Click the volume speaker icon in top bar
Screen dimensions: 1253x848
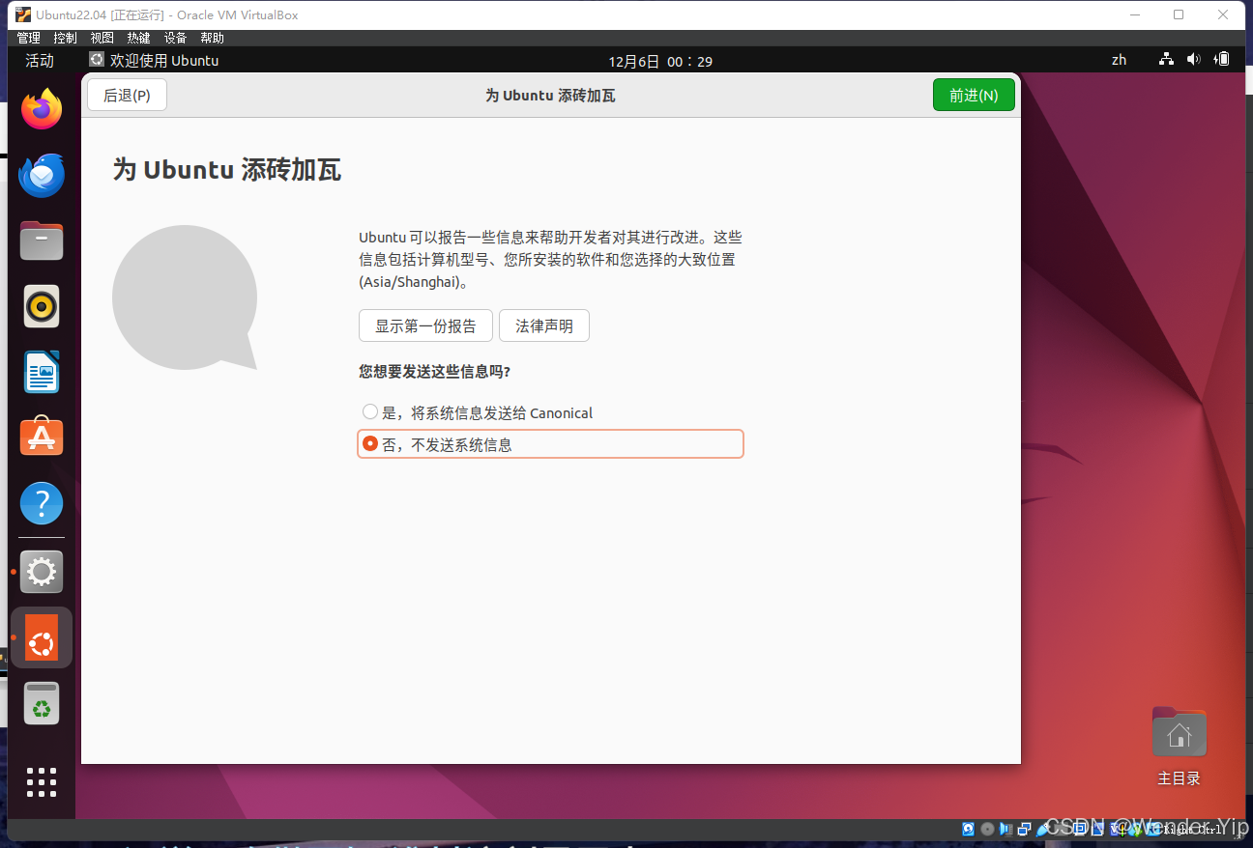coord(1194,60)
